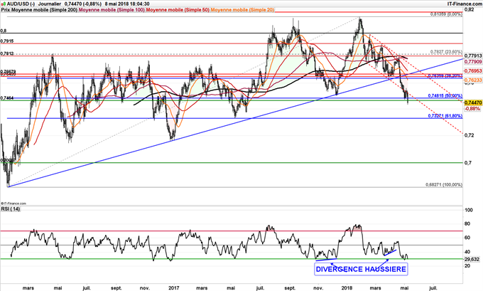Click the 0,7812 resistance level label
The width and height of the screenshot is (483, 291).
pos(7,53)
